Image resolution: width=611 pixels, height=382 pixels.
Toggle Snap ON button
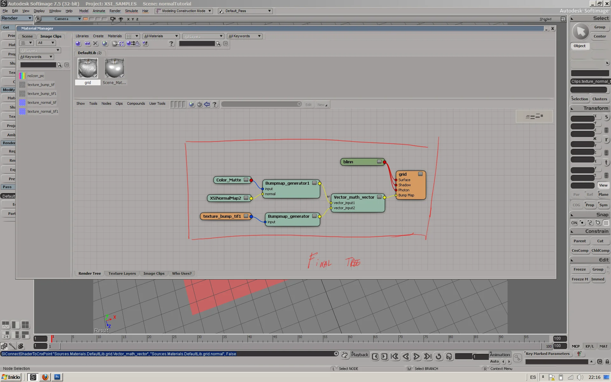[574, 223]
